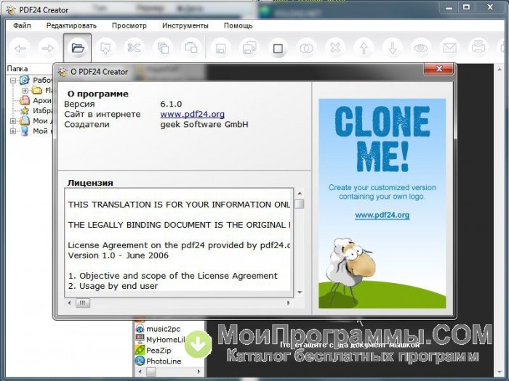
Task: Click the license horizontal scrollbar thumb
Action: pos(83,303)
